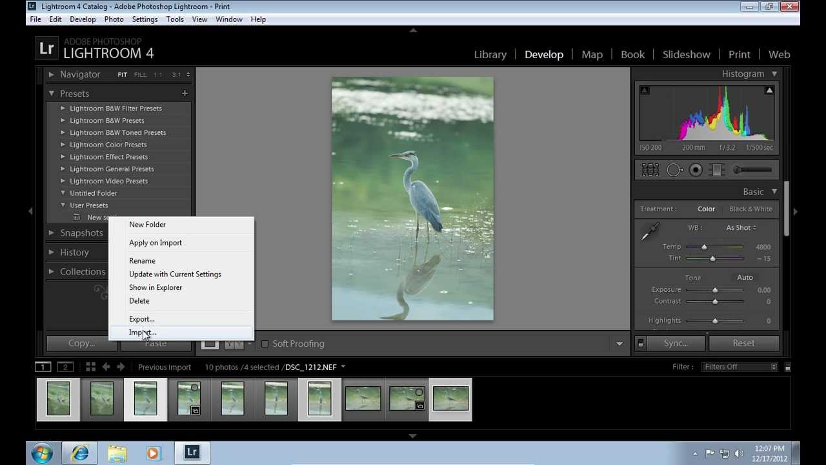826x465 pixels.
Task: Choose Export... in context menu
Action: pyautogui.click(x=181, y=319)
